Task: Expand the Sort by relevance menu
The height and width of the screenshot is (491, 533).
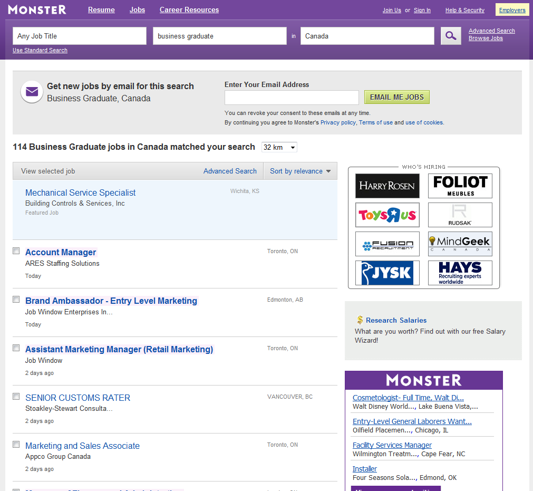Action: [x=301, y=171]
